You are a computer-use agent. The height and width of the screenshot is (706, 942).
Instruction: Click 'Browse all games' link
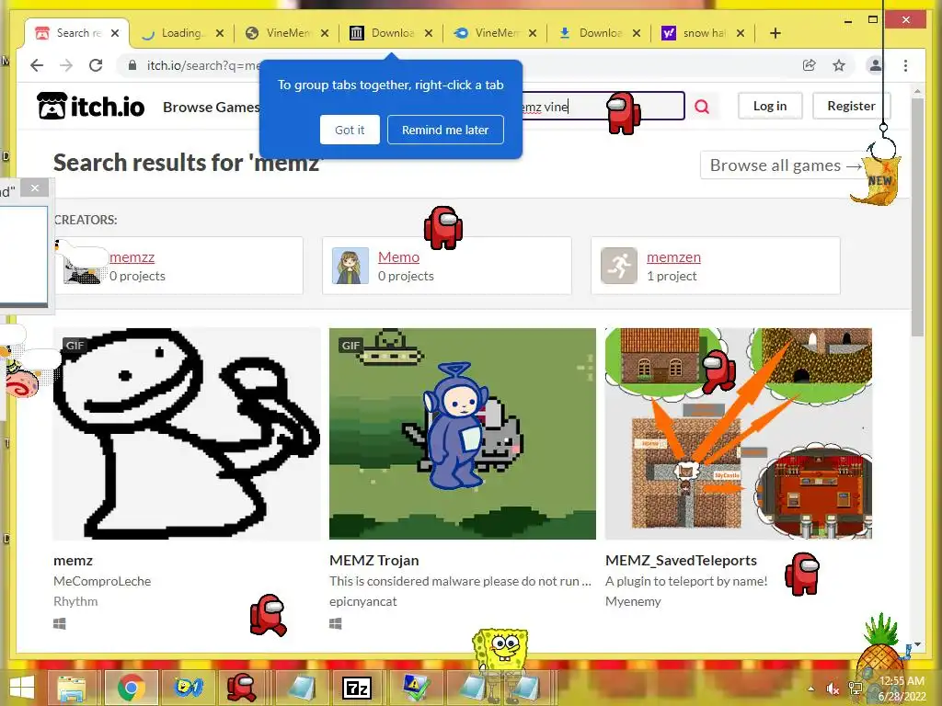coord(786,165)
